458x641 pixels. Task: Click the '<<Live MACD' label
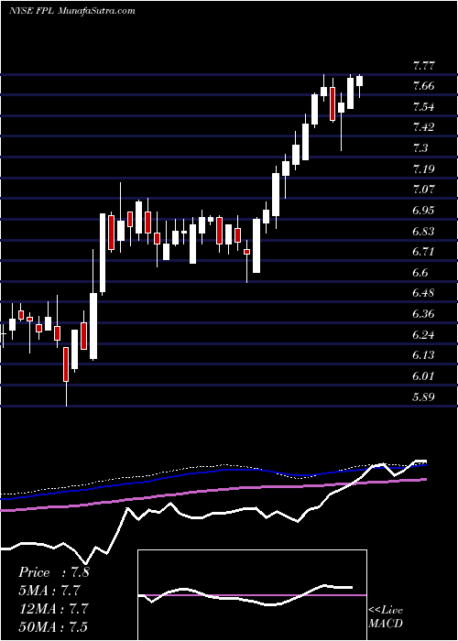point(386,616)
